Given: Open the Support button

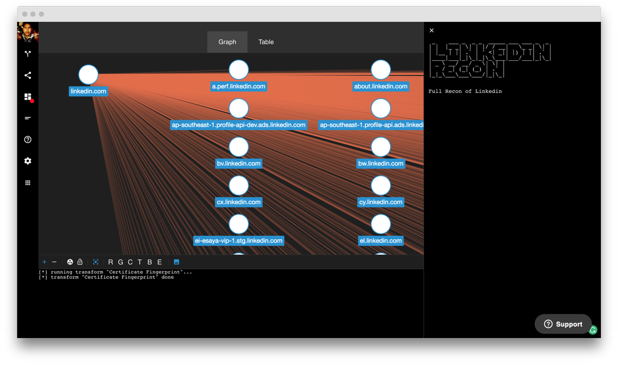Looking at the screenshot, I should [563, 324].
